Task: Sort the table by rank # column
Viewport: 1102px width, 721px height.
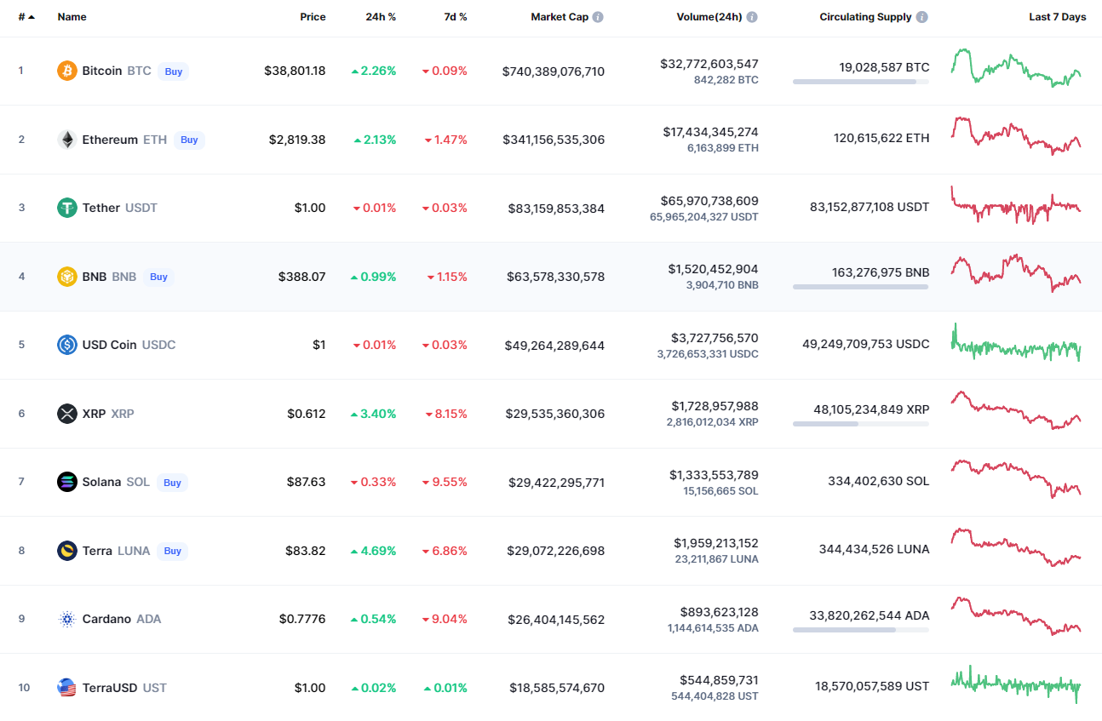Action: (26, 17)
